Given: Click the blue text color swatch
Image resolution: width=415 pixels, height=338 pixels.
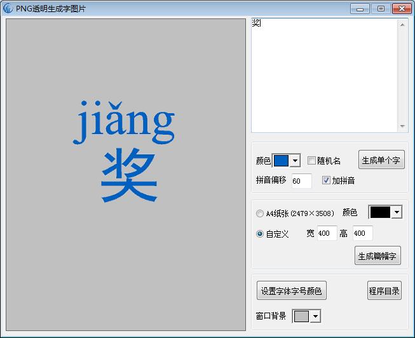Looking at the screenshot, I should [281, 161].
